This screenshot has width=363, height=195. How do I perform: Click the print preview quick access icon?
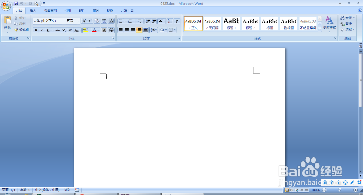[36, 3]
